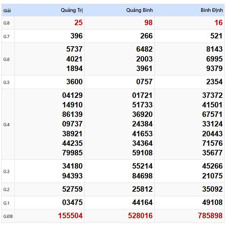This screenshot has width=226, height=225.
Task: Click number 34180 in G.3
Action: pyautogui.click(x=72, y=166)
